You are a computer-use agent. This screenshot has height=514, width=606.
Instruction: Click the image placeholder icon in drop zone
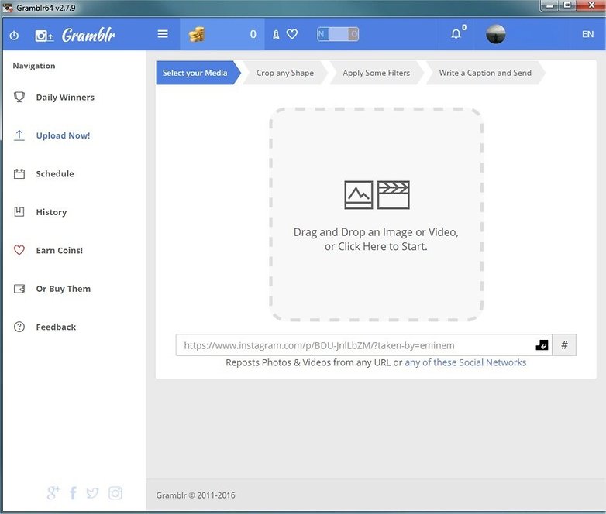pos(359,195)
